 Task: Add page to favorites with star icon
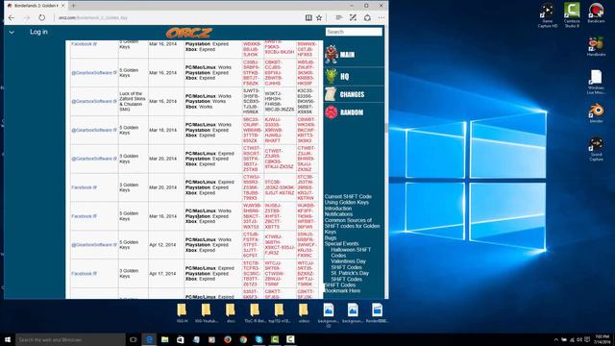tap(319, 17)
